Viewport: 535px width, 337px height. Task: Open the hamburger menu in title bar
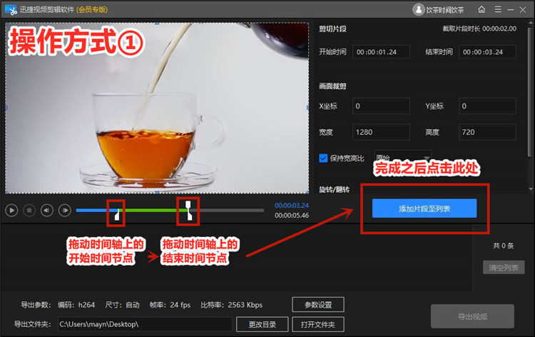point(498,9)
